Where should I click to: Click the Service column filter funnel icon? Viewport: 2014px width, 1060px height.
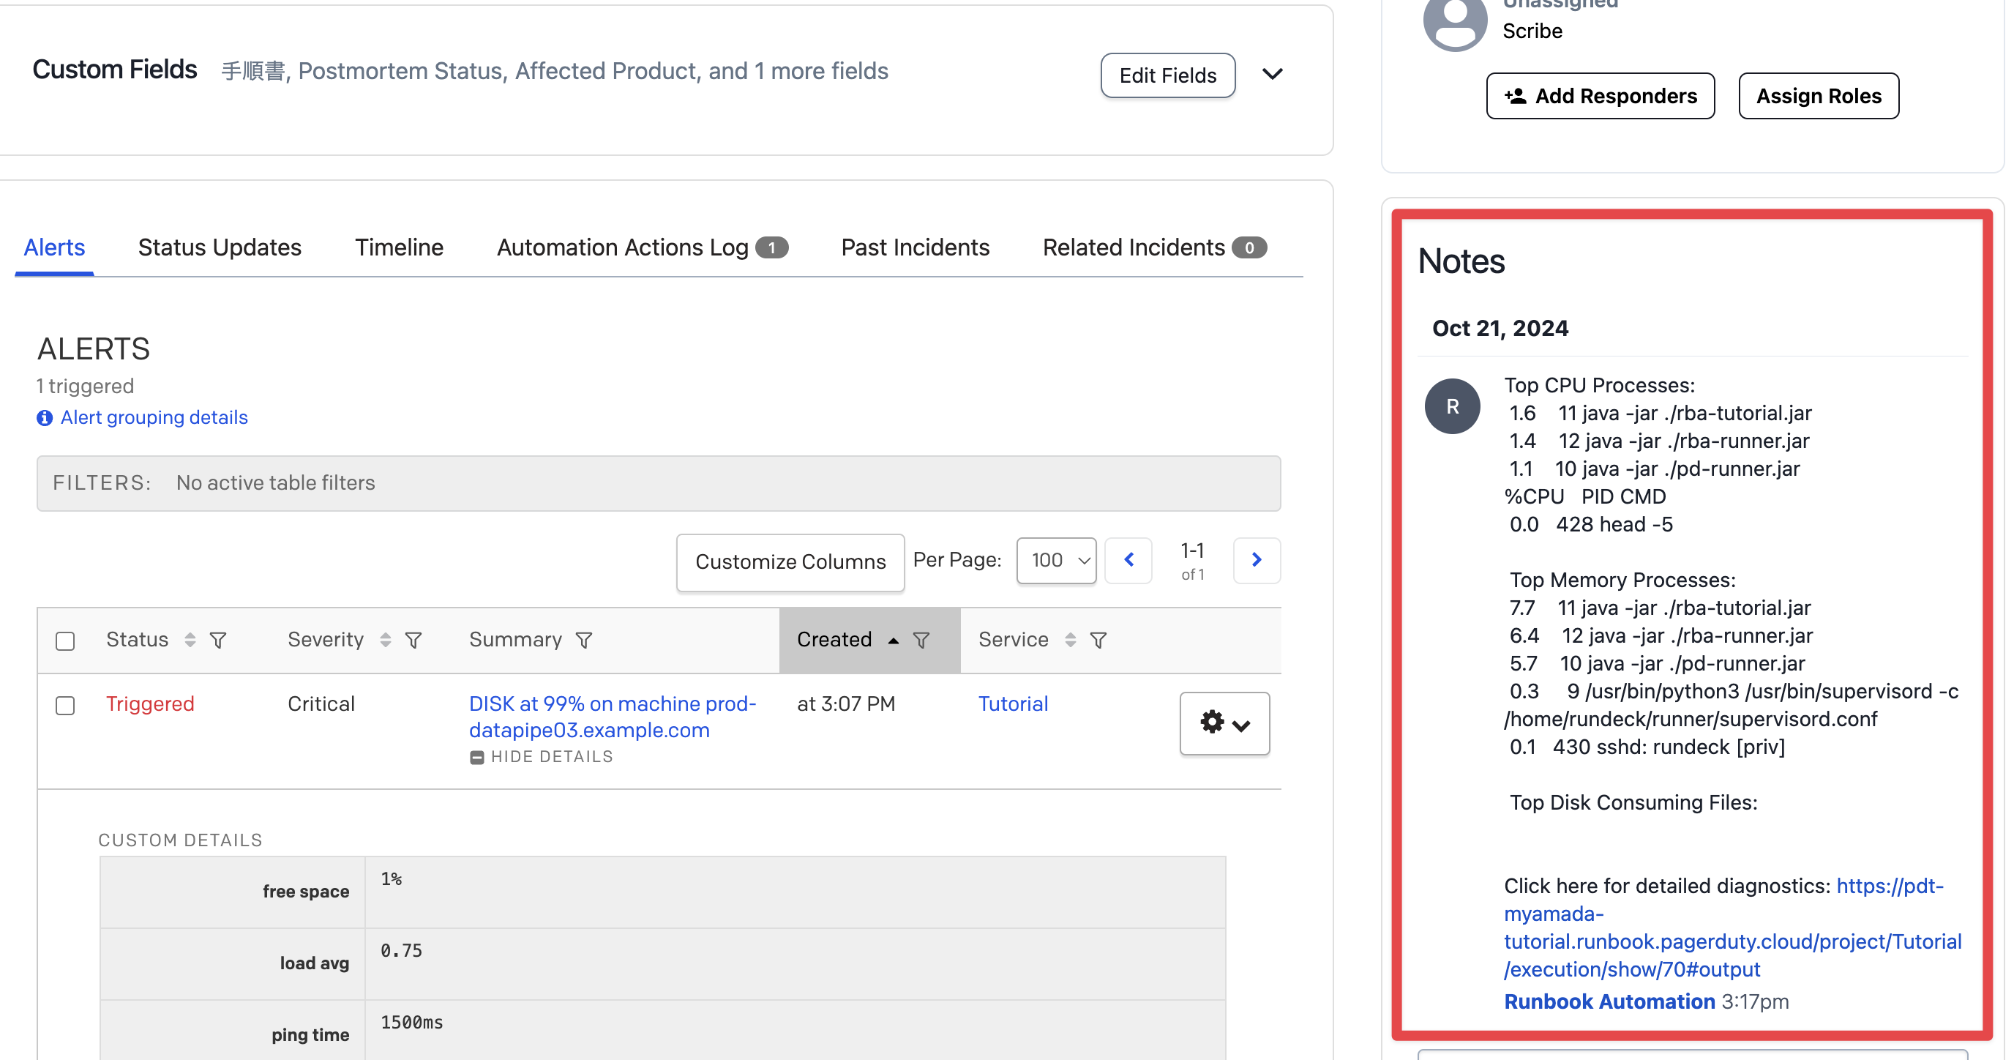point(1098,640)
